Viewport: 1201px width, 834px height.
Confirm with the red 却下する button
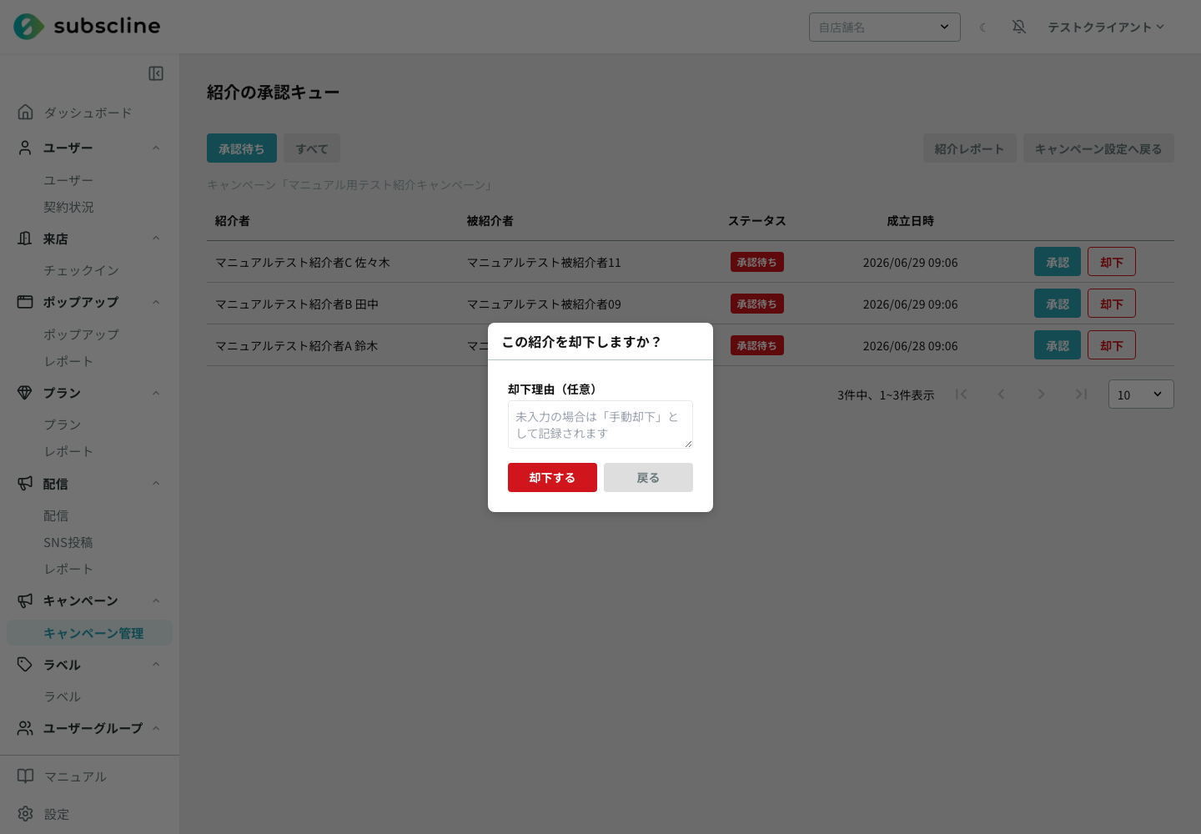pos(552,477)
